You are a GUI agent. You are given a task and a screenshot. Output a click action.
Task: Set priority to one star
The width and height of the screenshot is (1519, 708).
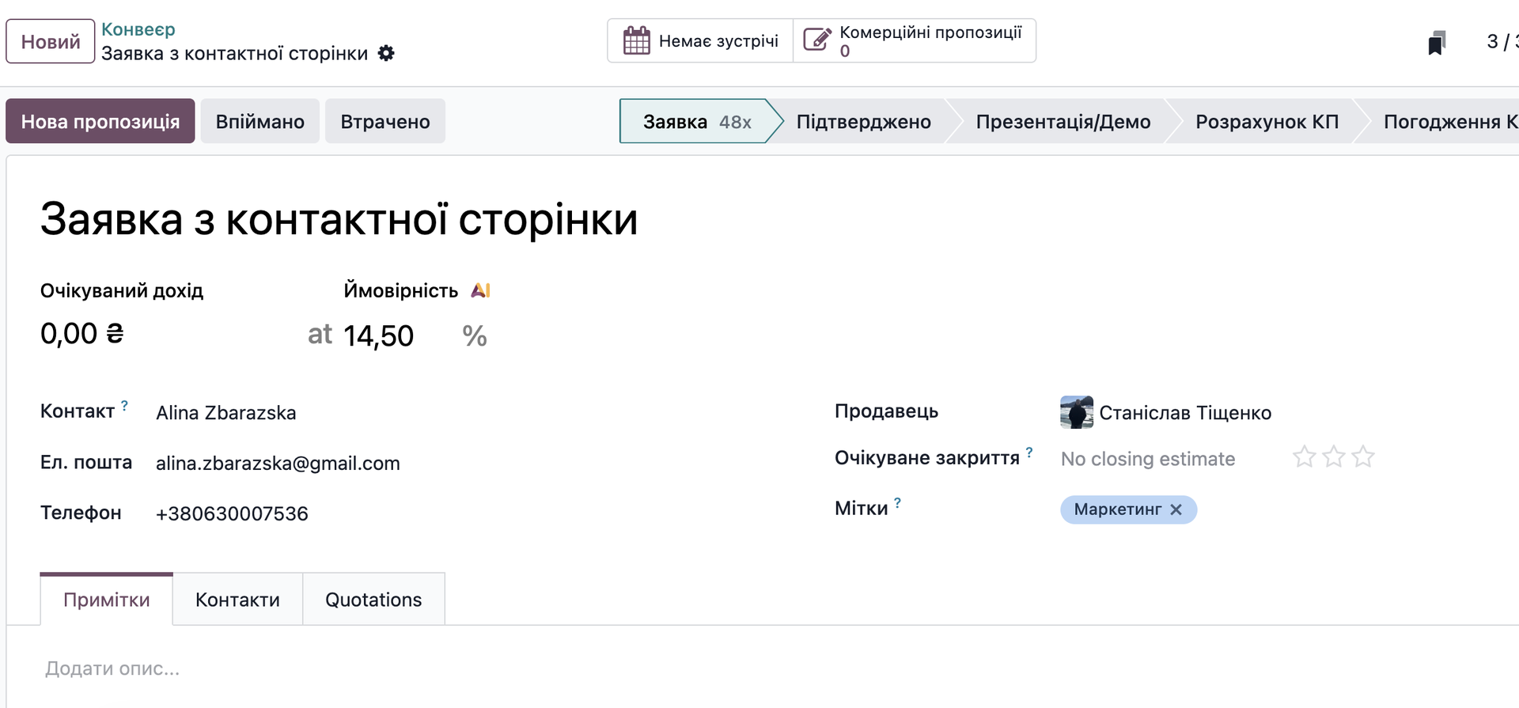[1304, 457]
